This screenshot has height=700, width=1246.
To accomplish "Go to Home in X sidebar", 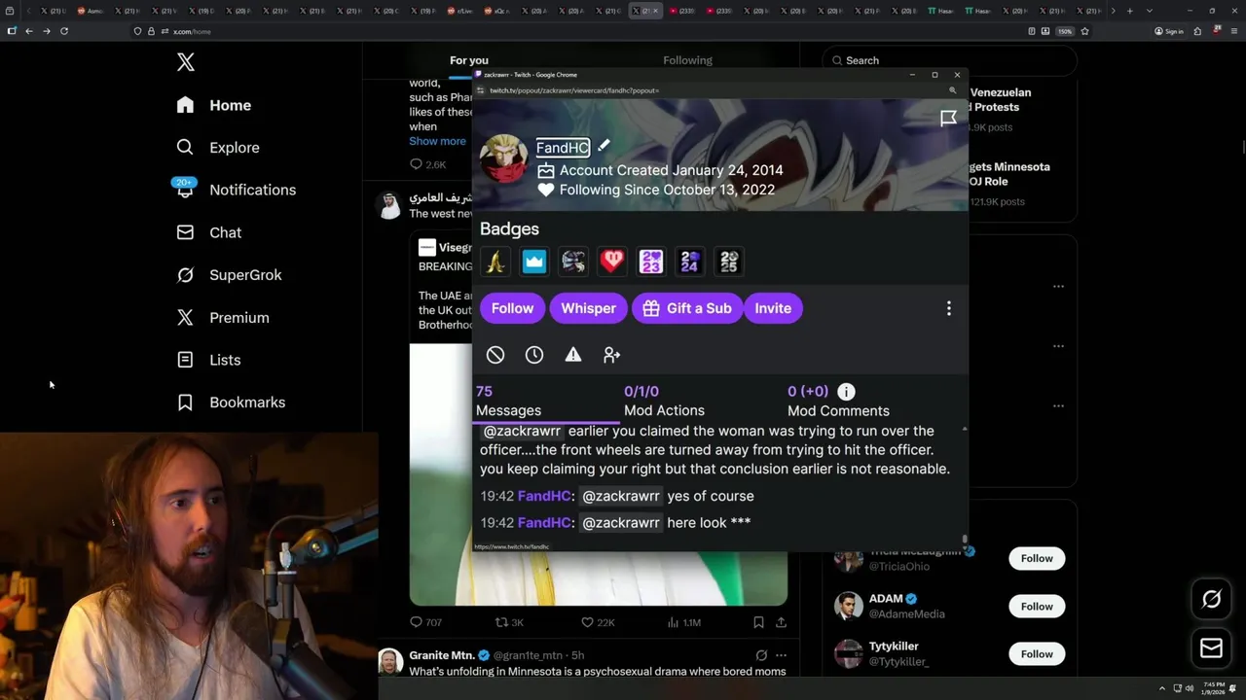I will (x=213, y=105).
